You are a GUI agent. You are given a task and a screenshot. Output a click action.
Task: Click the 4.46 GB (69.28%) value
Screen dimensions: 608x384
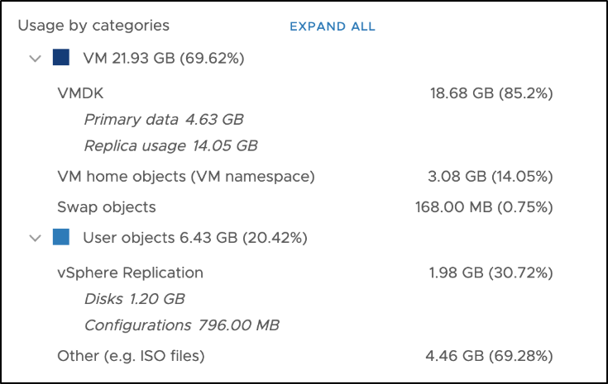pos(491,356)
